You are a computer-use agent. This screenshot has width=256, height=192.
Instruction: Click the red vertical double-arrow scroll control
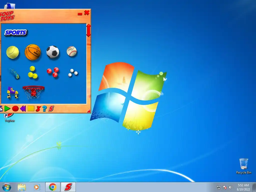[x=88, y=30]
